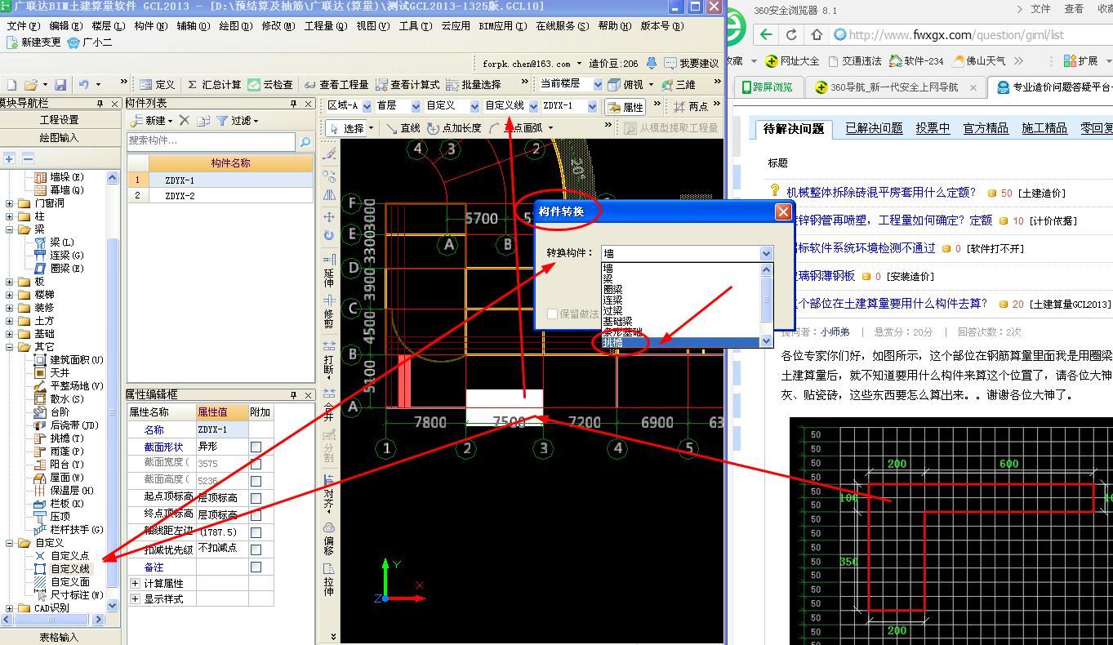The image size is (1113, 645).
Task: Choose the 拉伸 stretch tool
Action: tap(329, 579)
